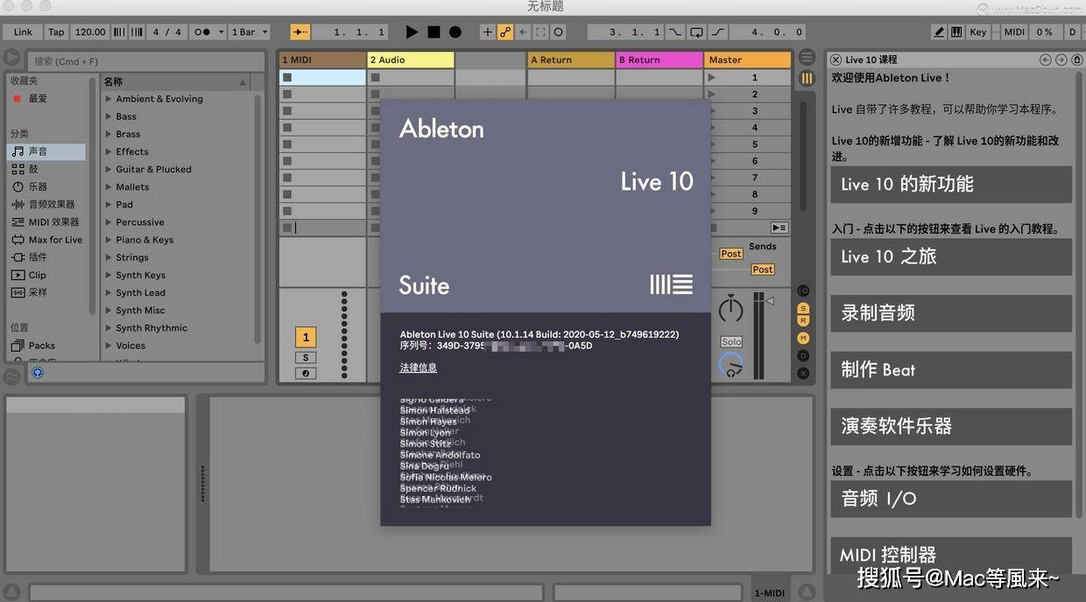The width and height of the screenshot is (1086, 602).
Task: Adjust the blue cue volume knob
Action: tap(730, 365)
